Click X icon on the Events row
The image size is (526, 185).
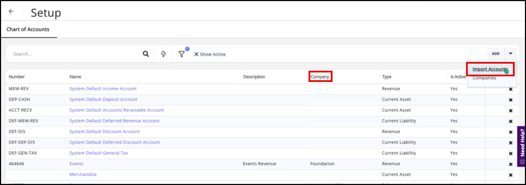point(510,164)
